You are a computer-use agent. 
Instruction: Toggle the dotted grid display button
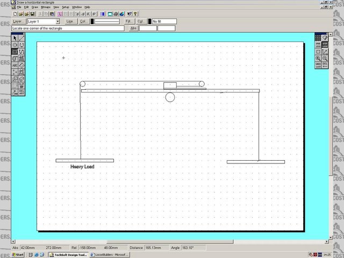pyautogui.click(x=318, y=38)
